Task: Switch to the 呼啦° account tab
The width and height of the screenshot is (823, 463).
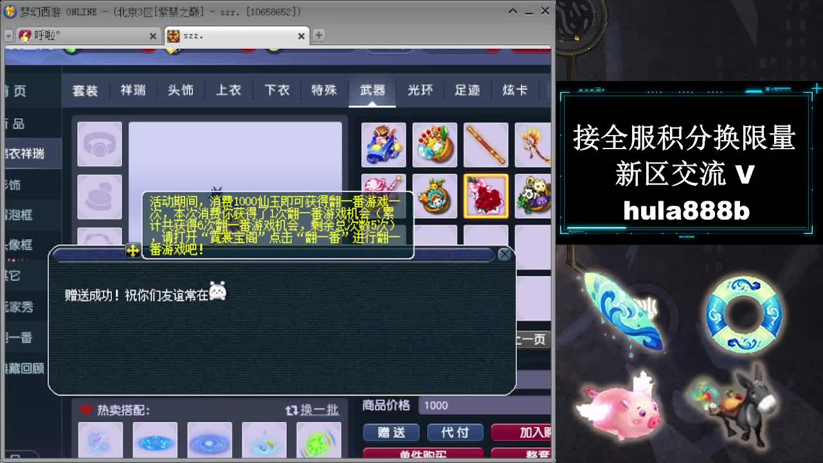Action: 87,35
